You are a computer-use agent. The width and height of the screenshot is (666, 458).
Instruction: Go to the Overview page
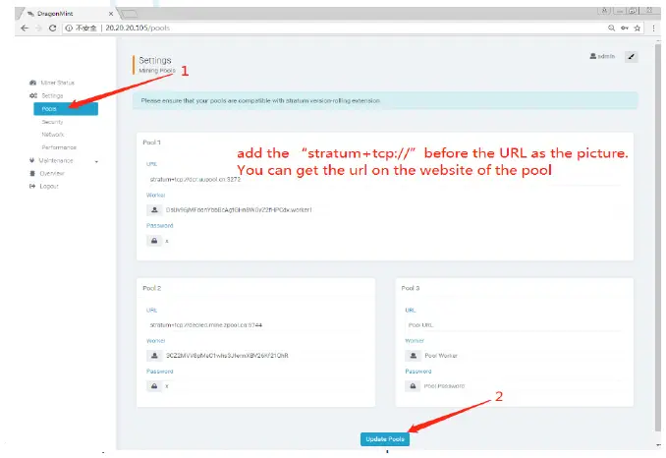click(x=52, y=173)
